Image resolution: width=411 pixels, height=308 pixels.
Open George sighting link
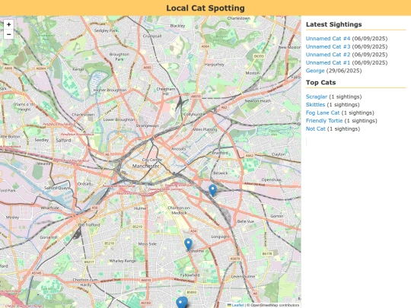coord(315,71)
